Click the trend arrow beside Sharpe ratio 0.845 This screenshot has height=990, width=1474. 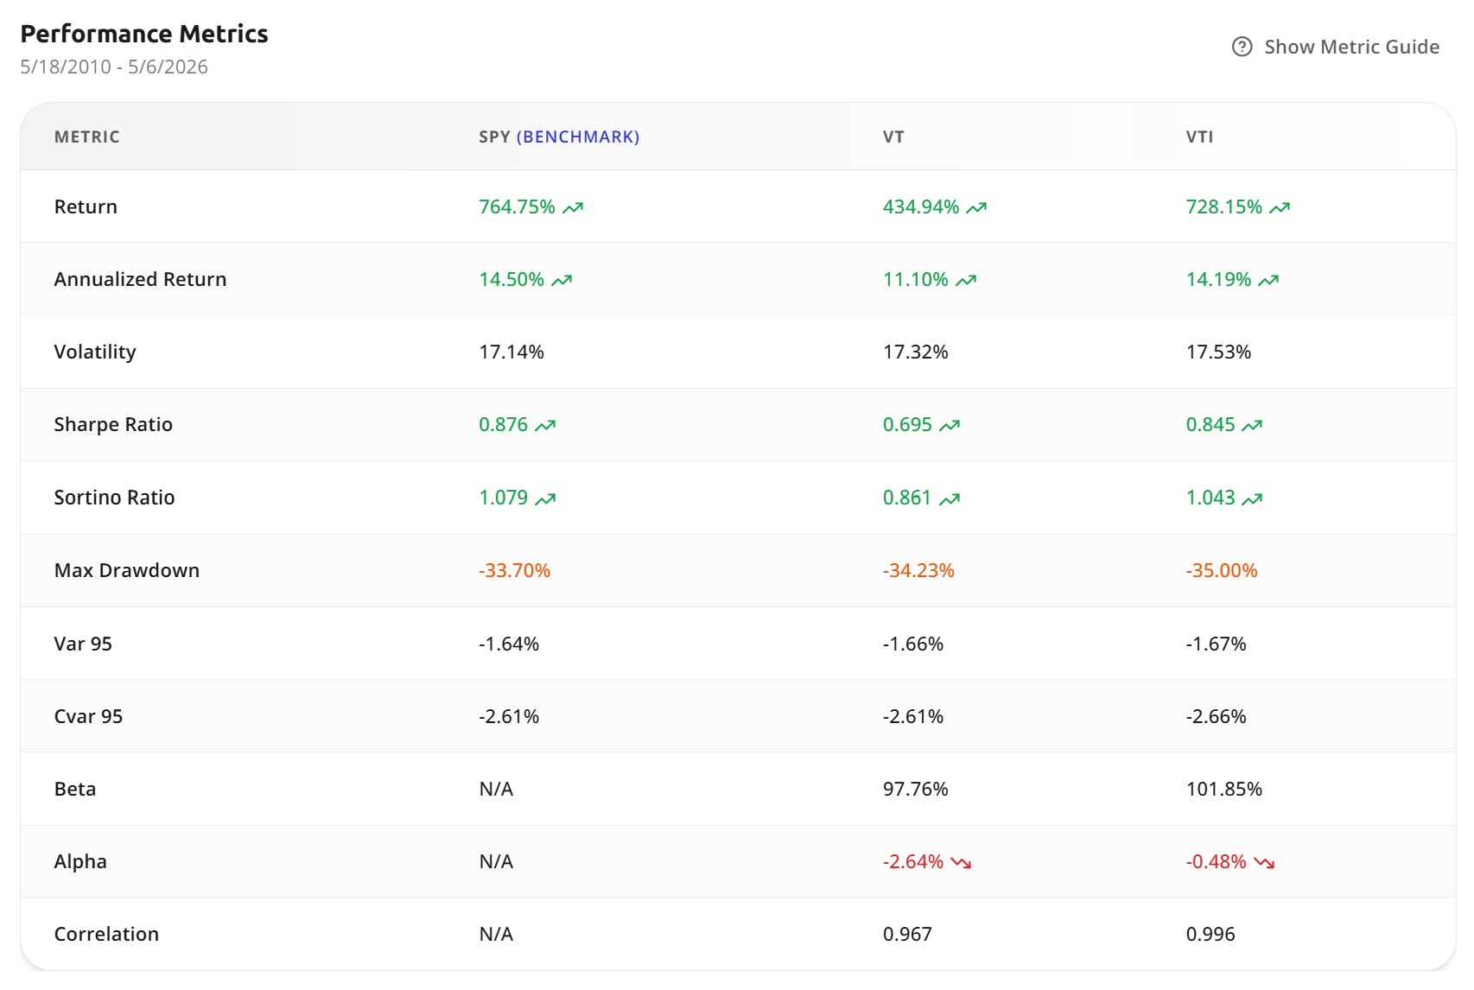pos(1252,425)
